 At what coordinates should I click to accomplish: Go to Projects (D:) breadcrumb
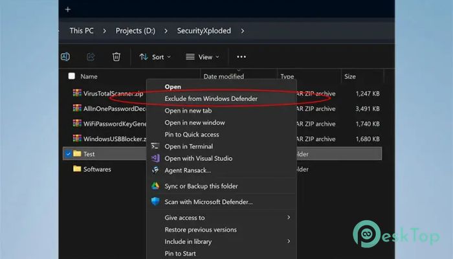[x=135, y=31]
